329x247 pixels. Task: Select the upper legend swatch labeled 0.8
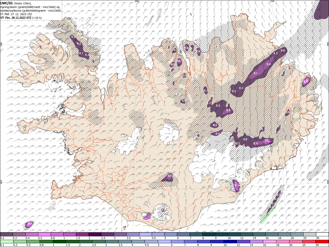coord(57,234)
